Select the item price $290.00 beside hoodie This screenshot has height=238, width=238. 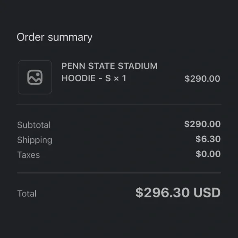pyautogui.click(x=202, y=79)
